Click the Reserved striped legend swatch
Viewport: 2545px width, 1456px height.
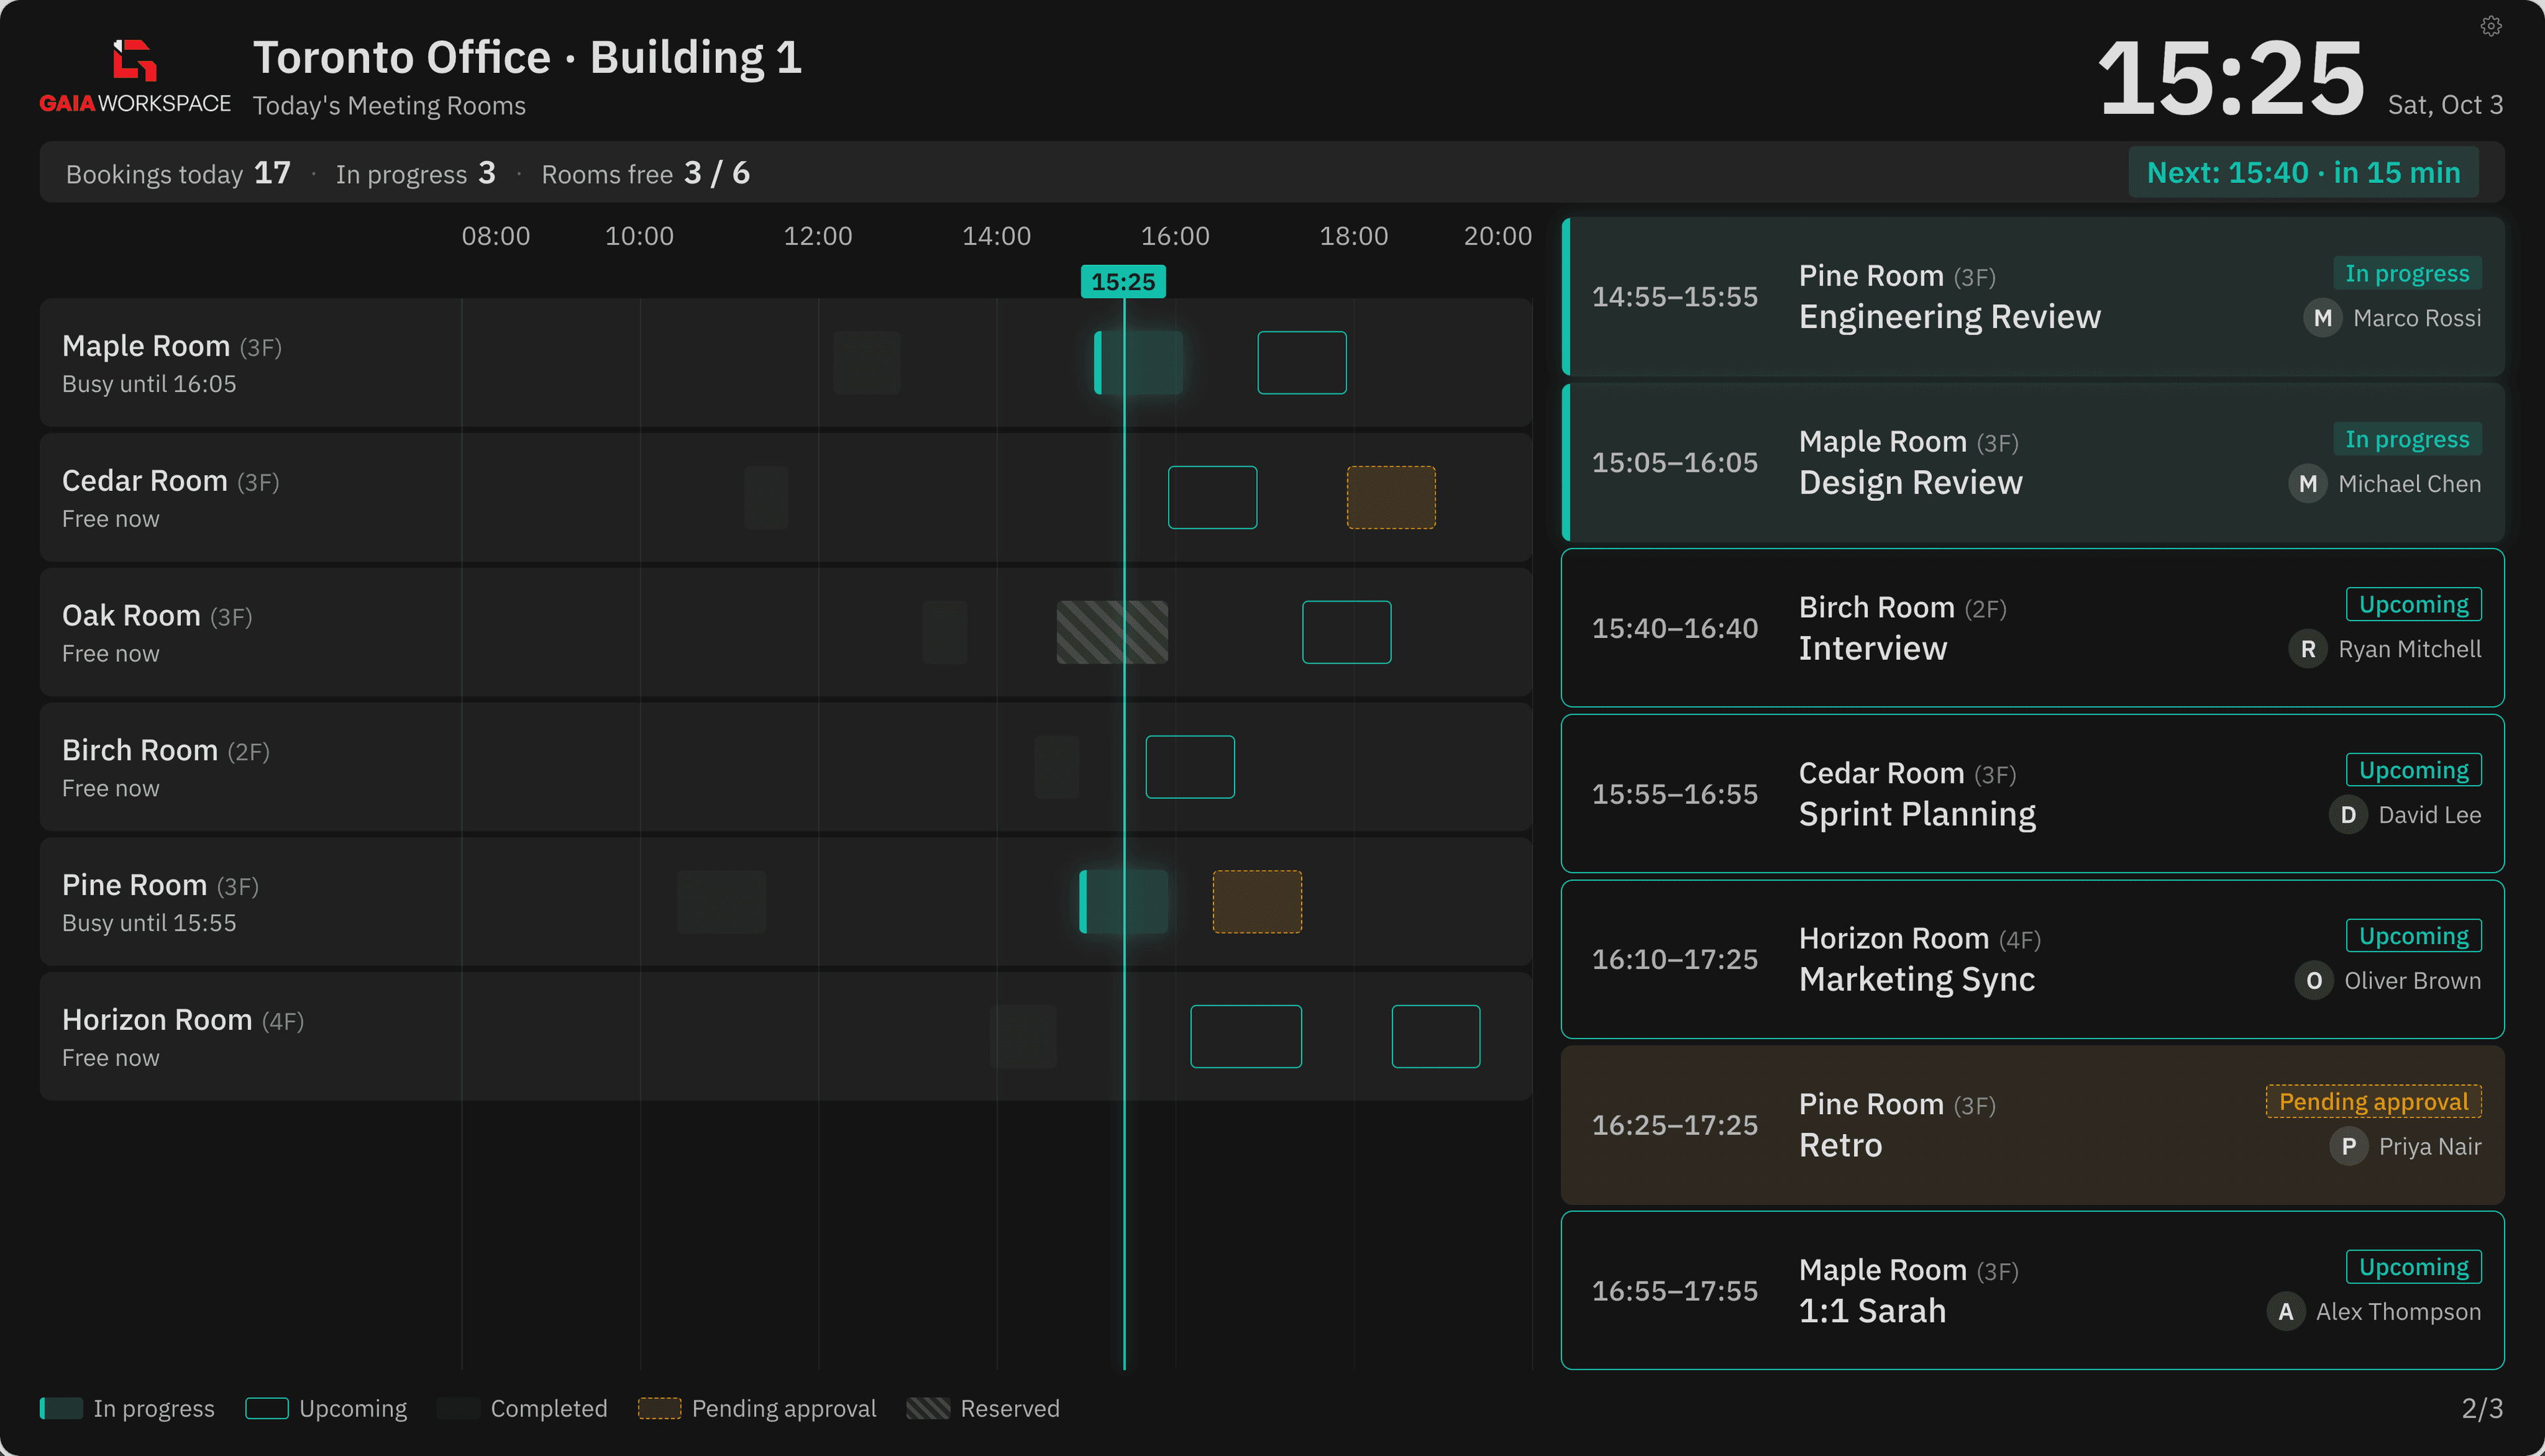click(929, 1408)
